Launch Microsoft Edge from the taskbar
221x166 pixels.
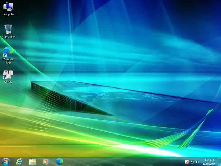[59, 162]
